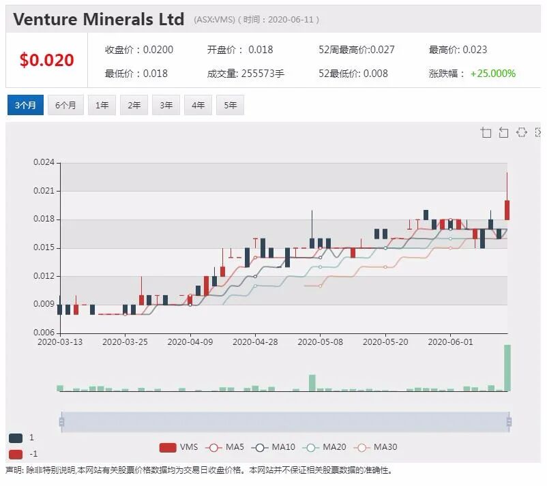Viewport: 547px width, 486px height.
Task: Switch to the 4年 range tab
Action: pyautogui.click(x=198, y=105)
